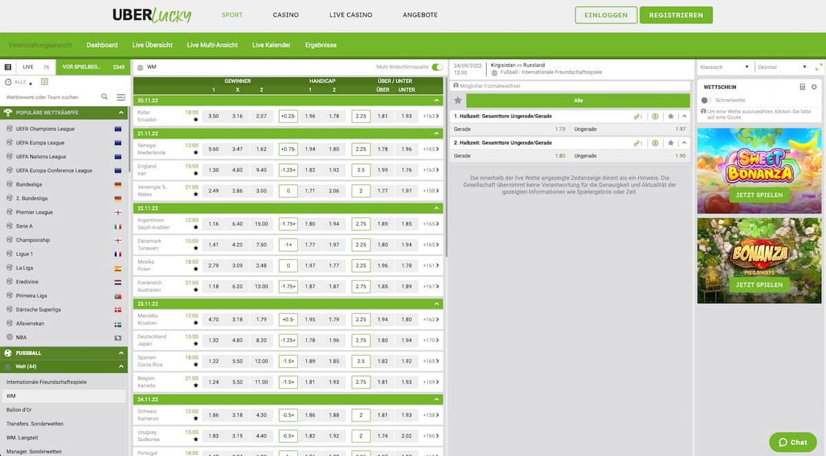Select the Vor Spielbeginn 2349 tab

coord(93,67)
